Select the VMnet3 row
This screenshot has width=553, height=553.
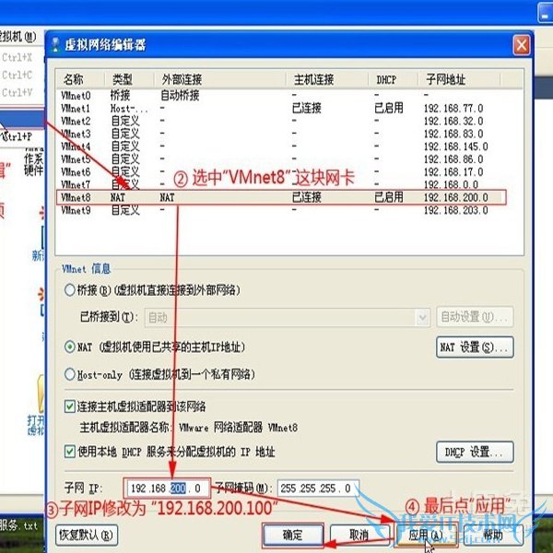point(289,134)
